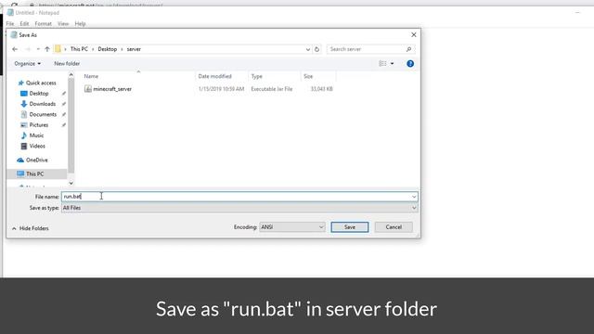Sort files by Type column
Screen dimensions: 594x334
pyautogui.click(x=256, y=76)
